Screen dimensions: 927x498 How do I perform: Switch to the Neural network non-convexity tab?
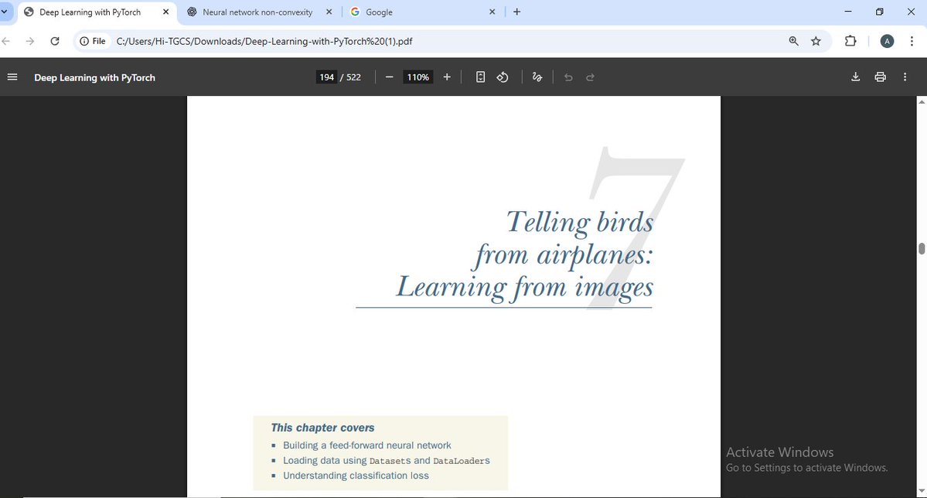(x=257, y=12)
